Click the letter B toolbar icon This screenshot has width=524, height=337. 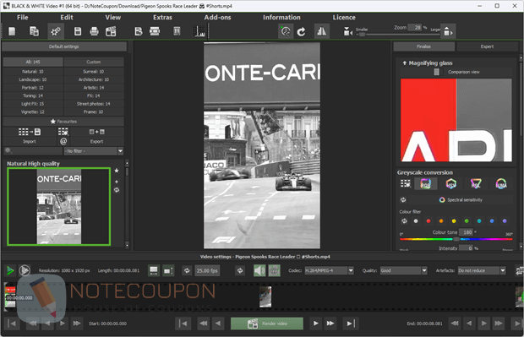139,31
